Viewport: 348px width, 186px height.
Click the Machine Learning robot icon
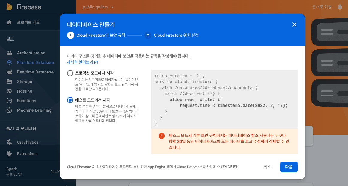coord(9,110)
